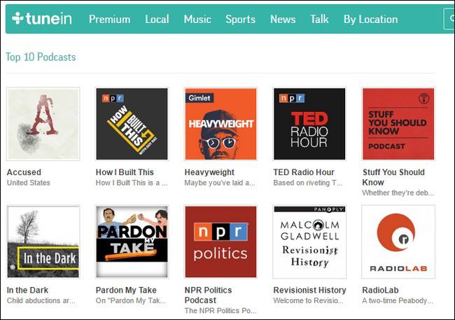Click the TED Radio Hour title

[x=304, y=172]
